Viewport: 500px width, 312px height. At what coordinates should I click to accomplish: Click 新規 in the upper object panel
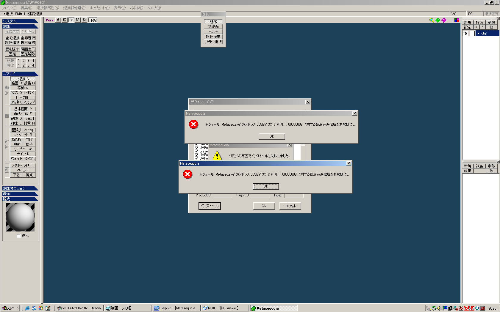(x=468, y=23)
